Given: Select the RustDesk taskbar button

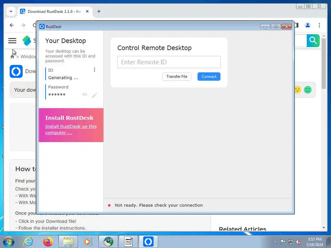Looking at the screenshot, I should (x=148, y=242).
